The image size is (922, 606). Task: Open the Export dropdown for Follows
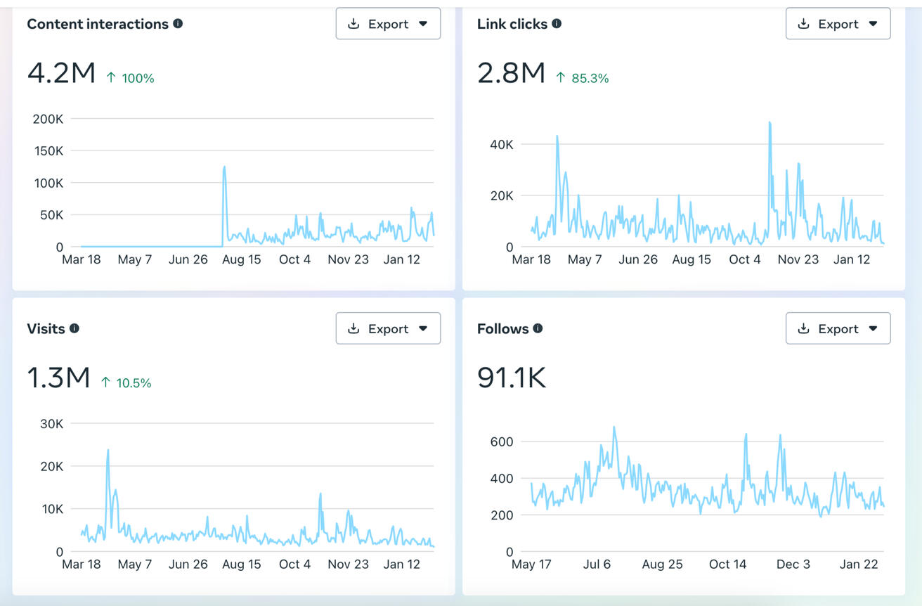pyautogui.click(x=874, y=328)
